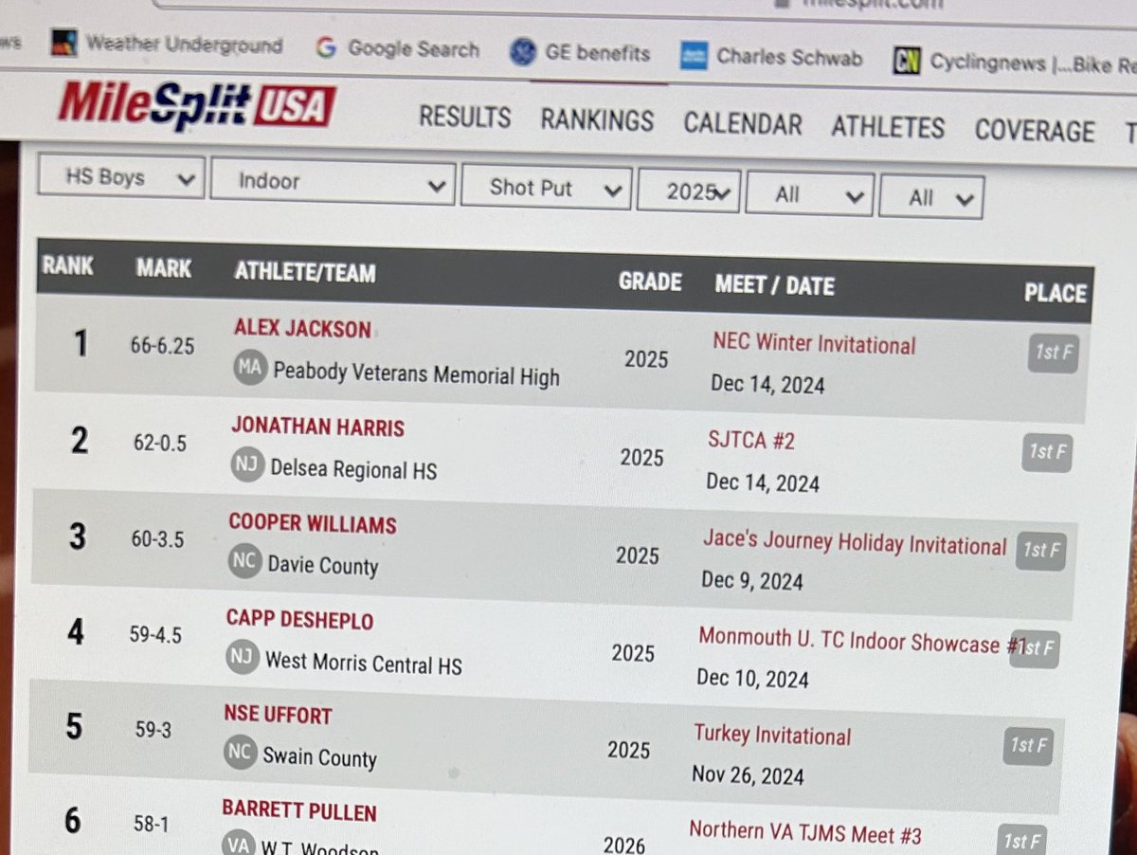Click 1st F place badge for Cooper Williams
1137x855 pixels.
[1040, 552]
